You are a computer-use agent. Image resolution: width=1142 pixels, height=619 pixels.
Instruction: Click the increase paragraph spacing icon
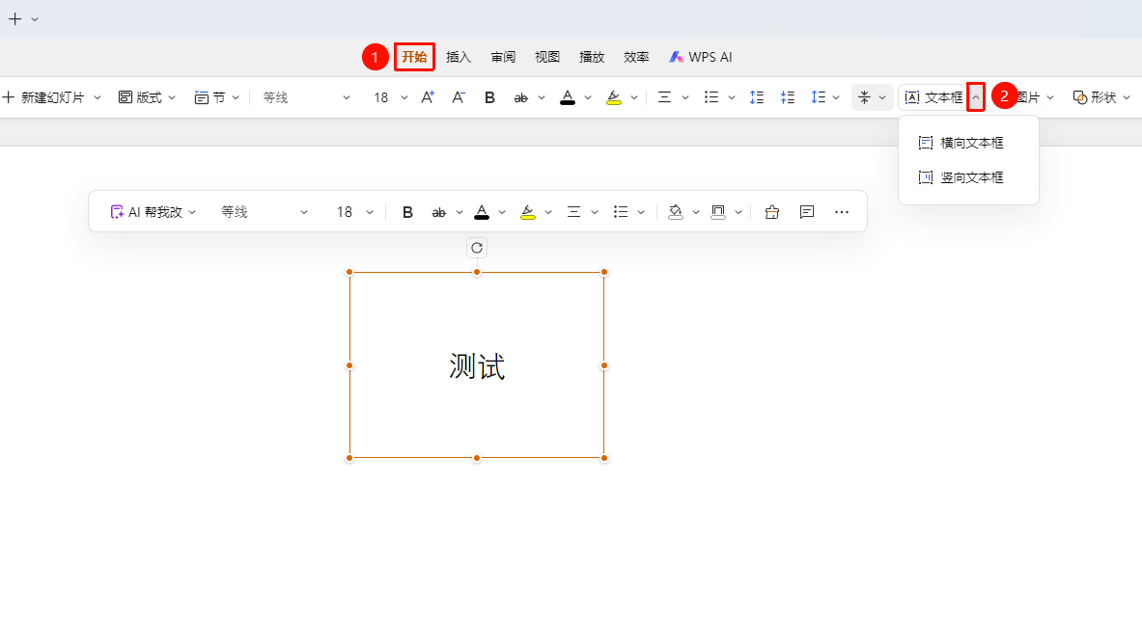pos(757,97)
